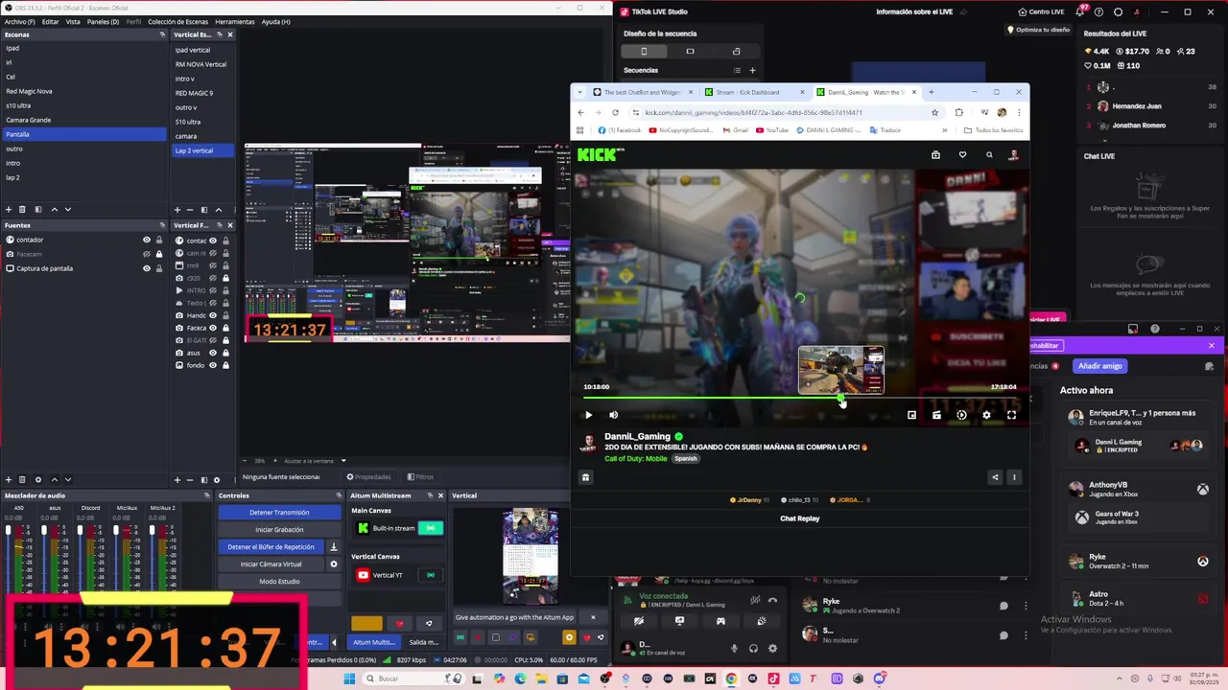Add a source in the Fuentes panel
The width and height of the screenshot is (1228, 690).
pos(9,479)
